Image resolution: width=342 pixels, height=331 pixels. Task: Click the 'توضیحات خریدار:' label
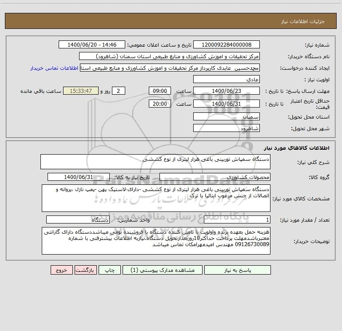[311, 241]
